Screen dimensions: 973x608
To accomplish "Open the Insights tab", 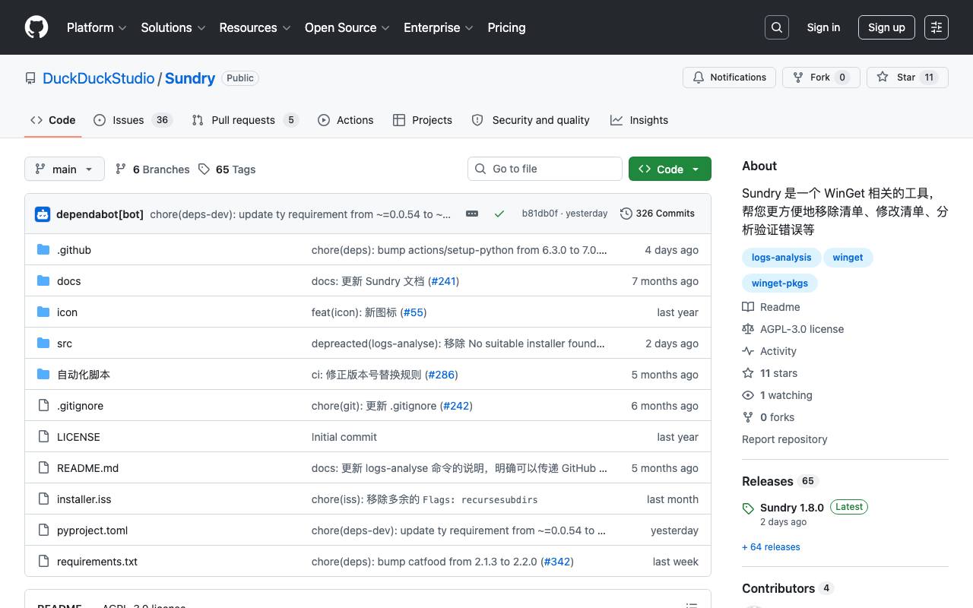I will [x=639, y=120].
